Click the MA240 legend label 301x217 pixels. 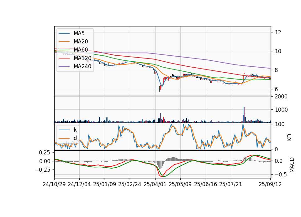click(x=82, y=66)
